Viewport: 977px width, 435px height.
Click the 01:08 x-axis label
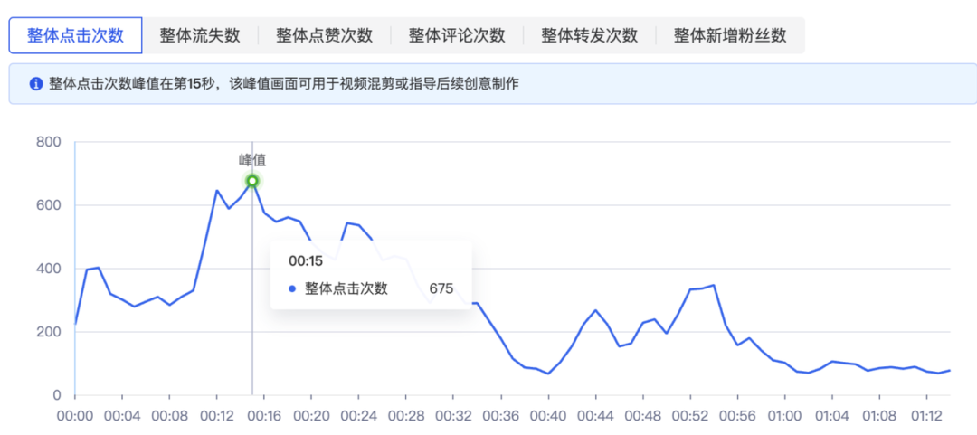click(880, 416)
